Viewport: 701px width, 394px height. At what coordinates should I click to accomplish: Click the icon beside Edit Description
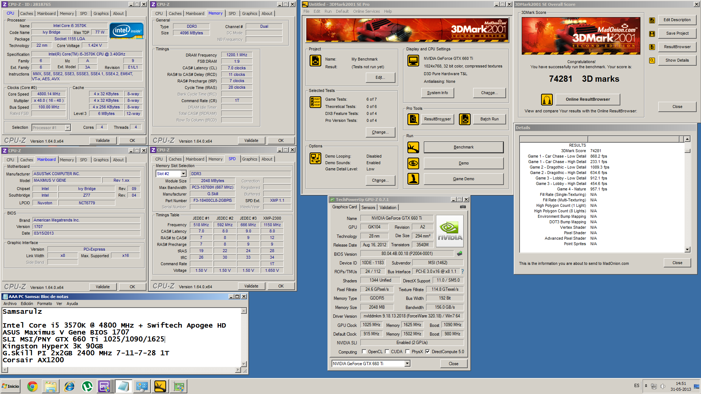[652, 20]
